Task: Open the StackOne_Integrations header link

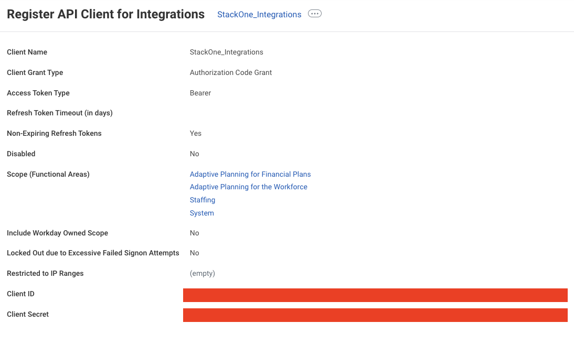Action: point(259,14)
